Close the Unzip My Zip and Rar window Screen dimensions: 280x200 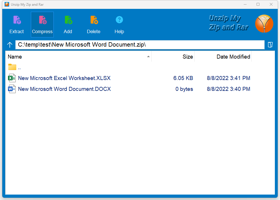pos(271,4)
